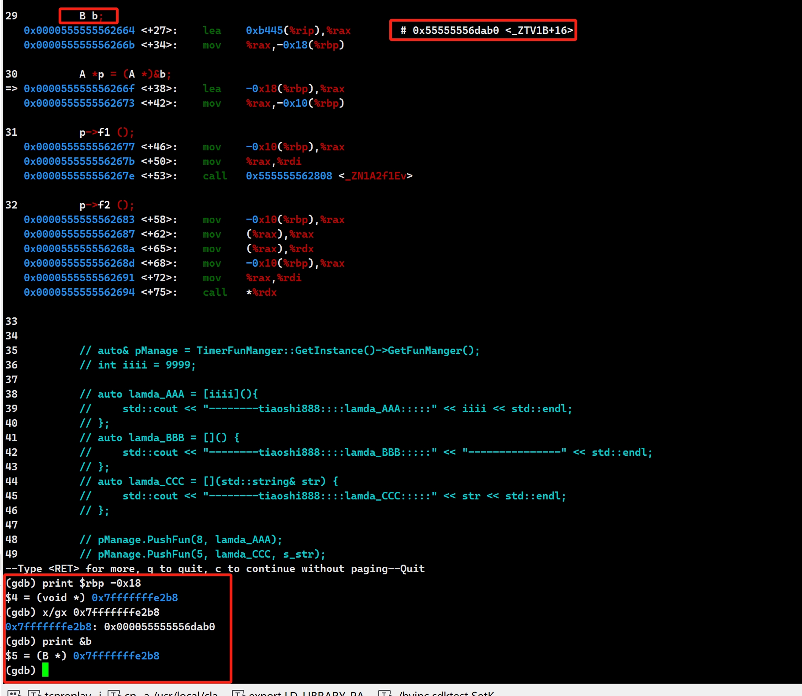The height and width of the screenshot is (696, 802).
Task: Switch to the 'cp -a /usr/local/cla' tab
Action: click(163, 693)
